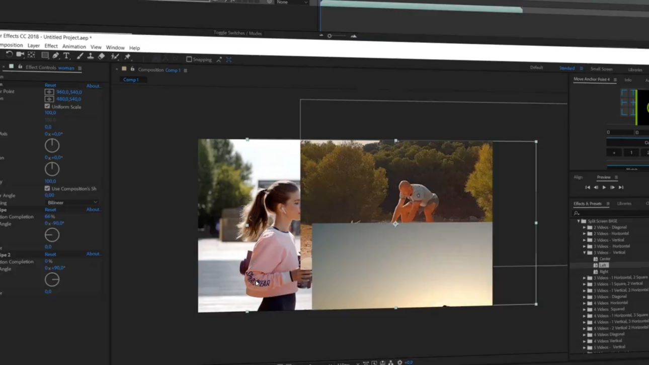Click Reset on the Wipe effect
This screenshot has height=365, width=649.
click(50, 210)
